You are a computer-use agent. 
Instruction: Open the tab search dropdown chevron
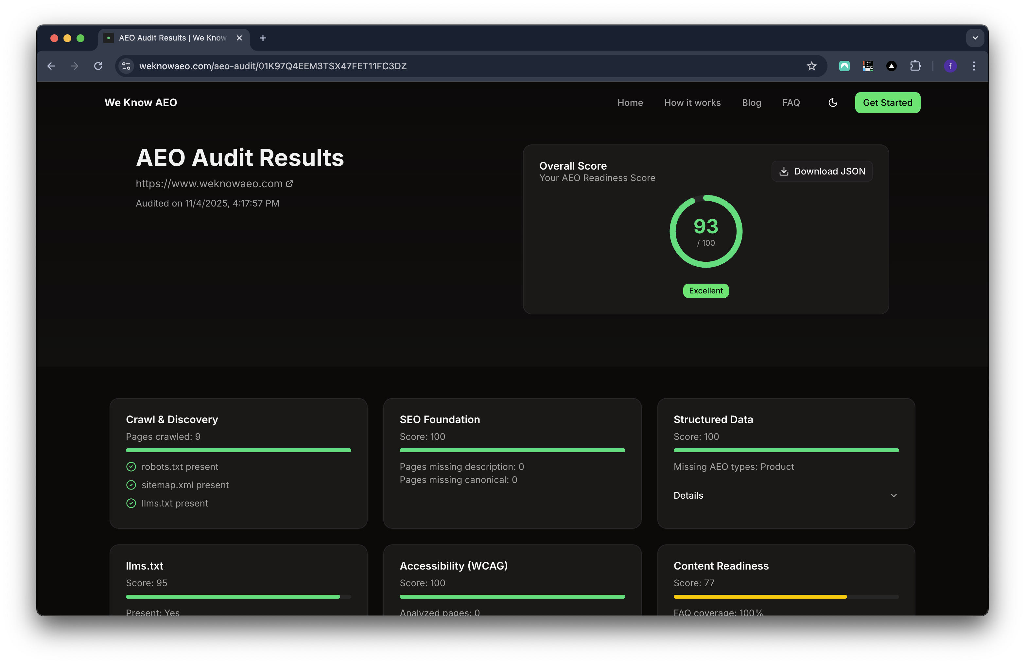click(975, 38)
